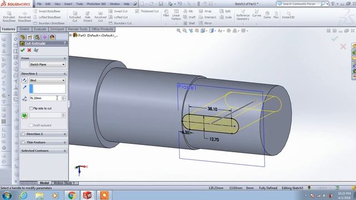Open DisplayManager tab icon
Image resolution: width=356 pixels, height=200 pixels.
coord(52,37)
